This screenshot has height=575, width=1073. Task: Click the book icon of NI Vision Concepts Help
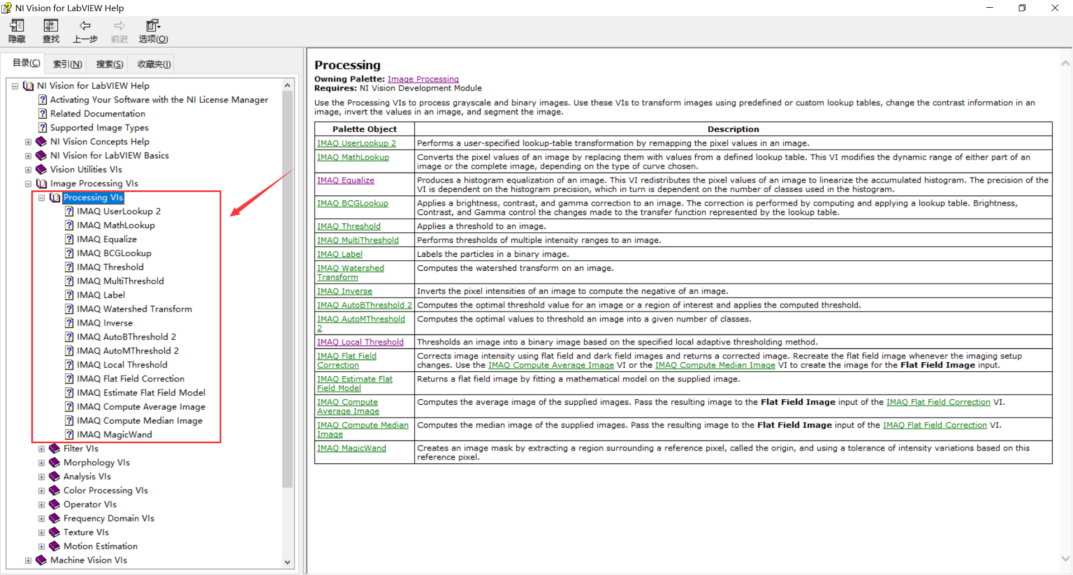41,142
